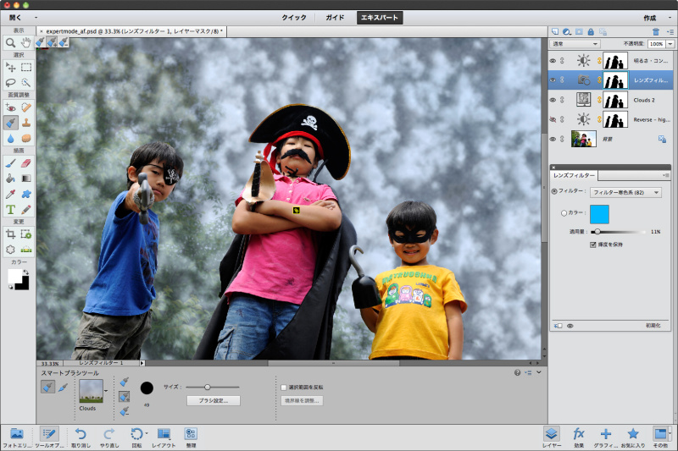
Task: Select the Gradient tool
Action: pos(26,179)
